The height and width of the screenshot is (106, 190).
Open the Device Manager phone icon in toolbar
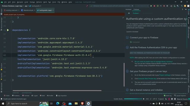coord(175,6)
